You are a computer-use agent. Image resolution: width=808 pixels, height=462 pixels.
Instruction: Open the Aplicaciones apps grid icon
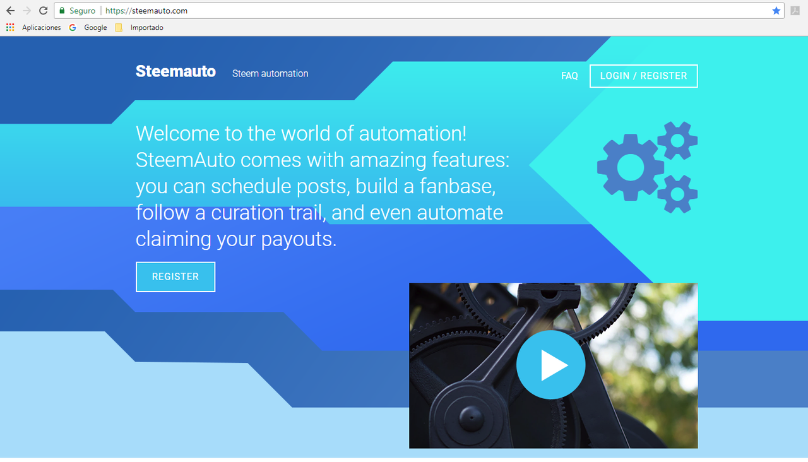click(10, 28)
